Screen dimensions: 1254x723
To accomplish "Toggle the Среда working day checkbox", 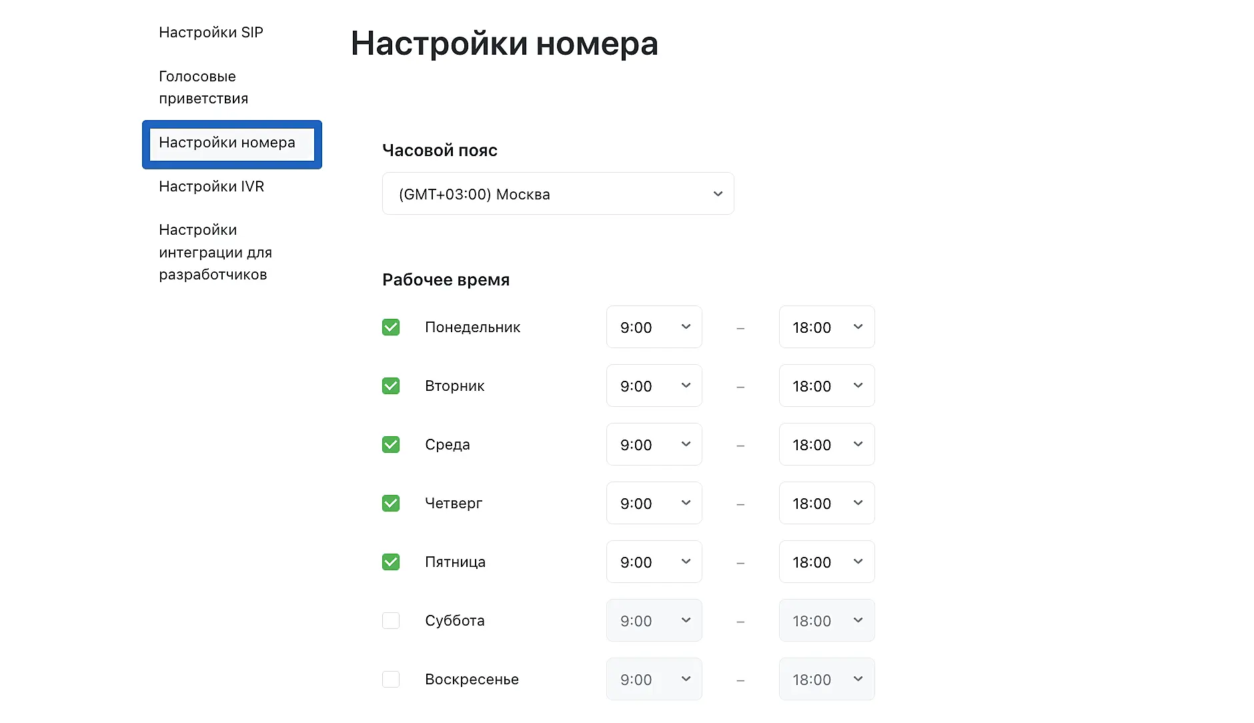I will (391, 445).
